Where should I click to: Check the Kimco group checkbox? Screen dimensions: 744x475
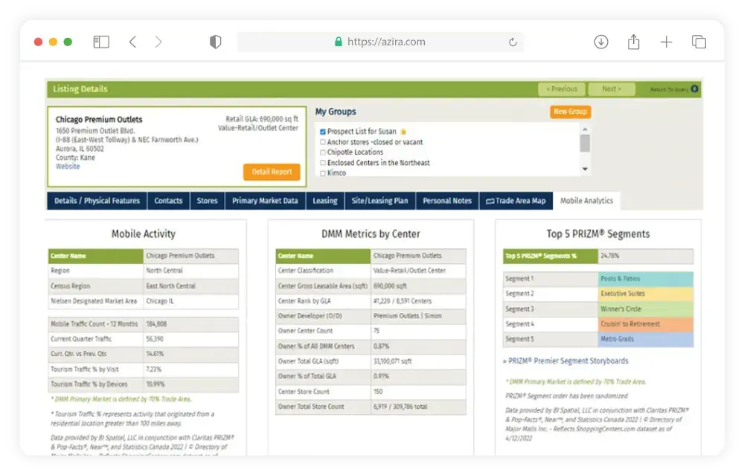323,173
